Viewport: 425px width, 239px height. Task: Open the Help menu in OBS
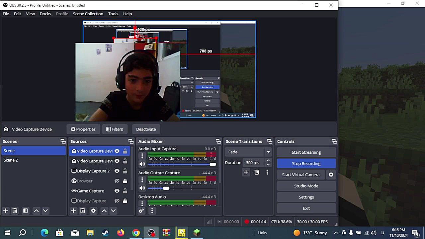pos(127,14)
